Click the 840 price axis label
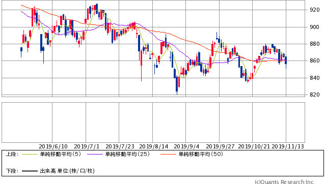Viewport: 325px width, 184px height. click(315, 78)
